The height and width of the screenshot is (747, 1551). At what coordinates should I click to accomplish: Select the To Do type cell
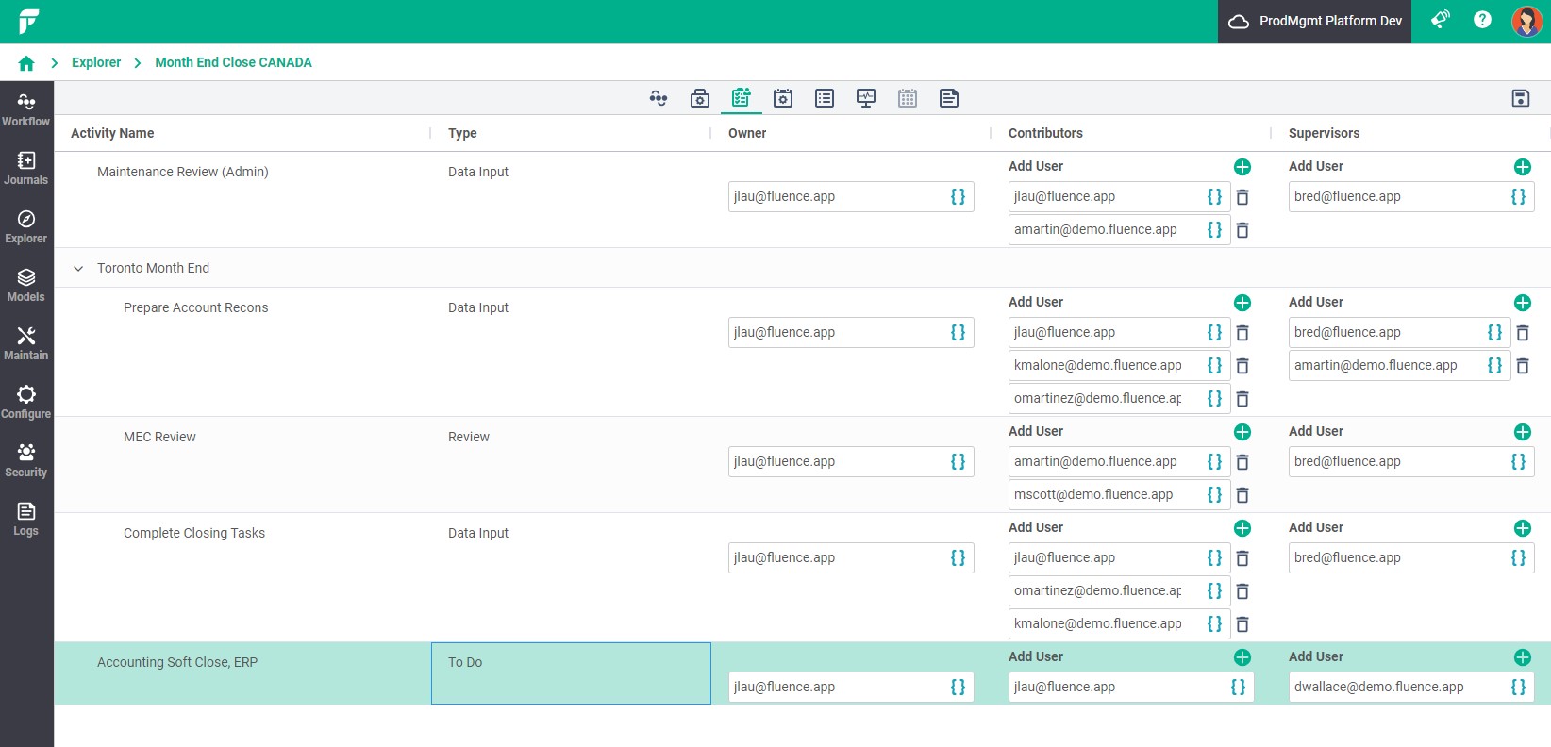(571, 673)
